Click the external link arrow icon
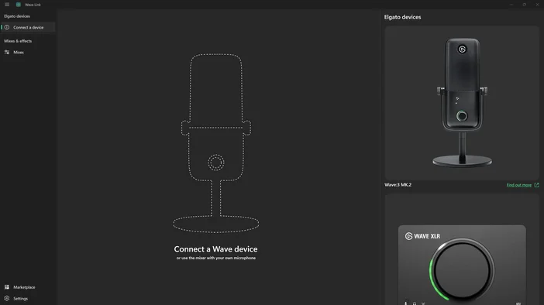 tap(537, 185)
